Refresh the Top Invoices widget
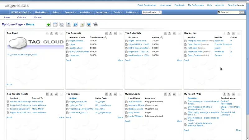Screen dimensions: 249x140 click(110, 94)
